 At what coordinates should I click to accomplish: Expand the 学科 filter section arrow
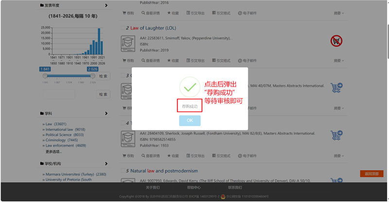coord(106,114)
